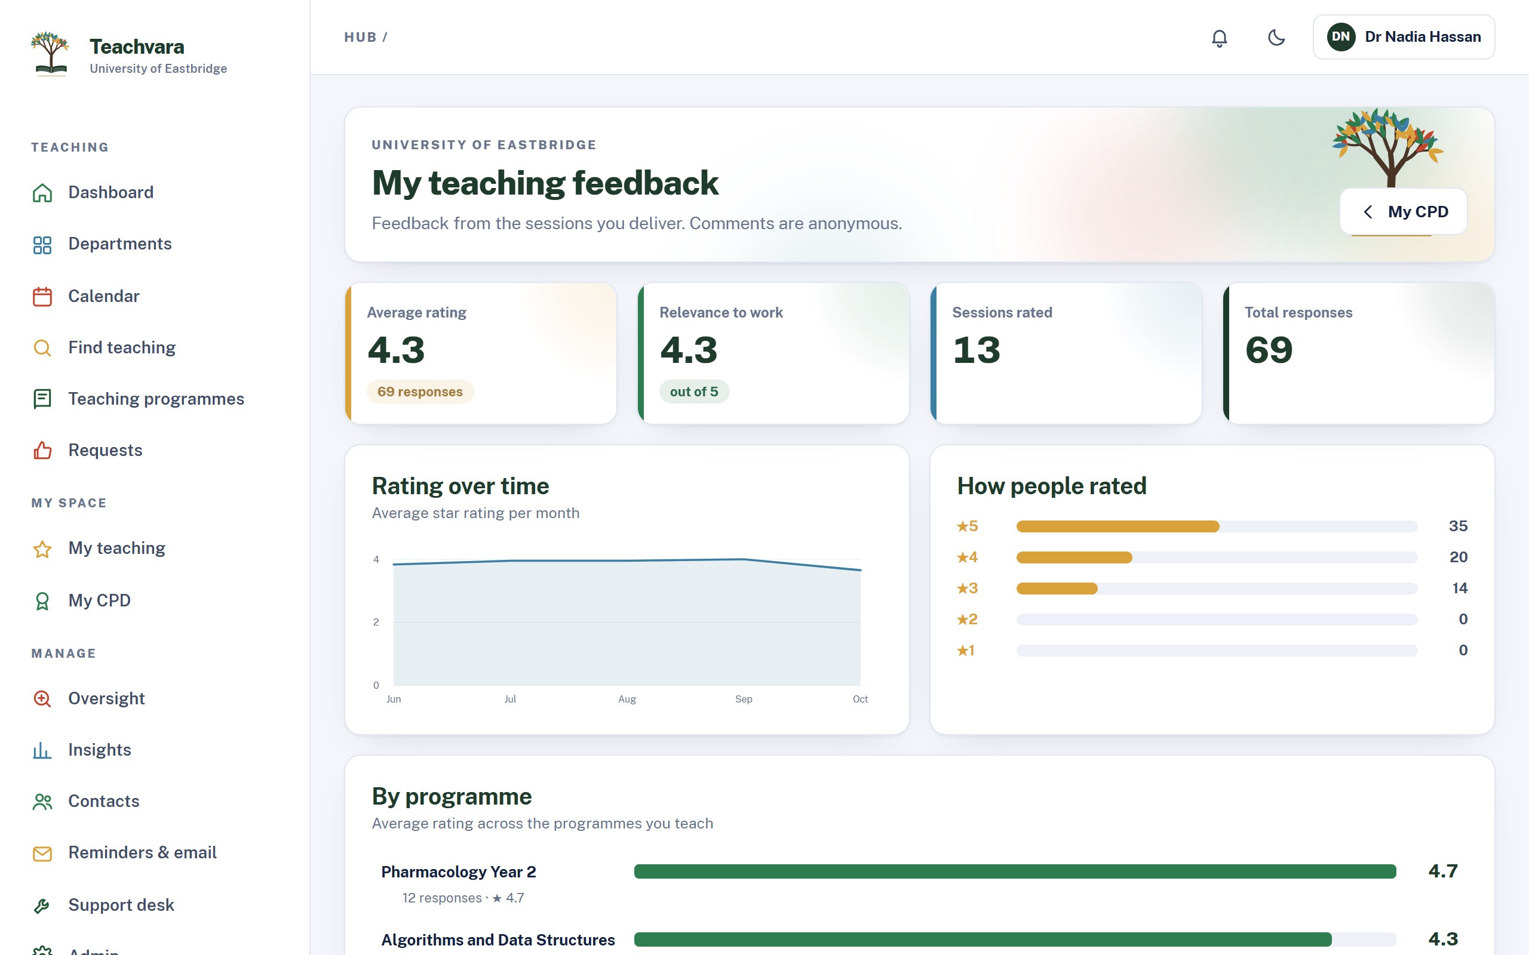Click the 3-star count value 14
This screenshot has height=955, width=1529.
click(x=1460, y=588)
